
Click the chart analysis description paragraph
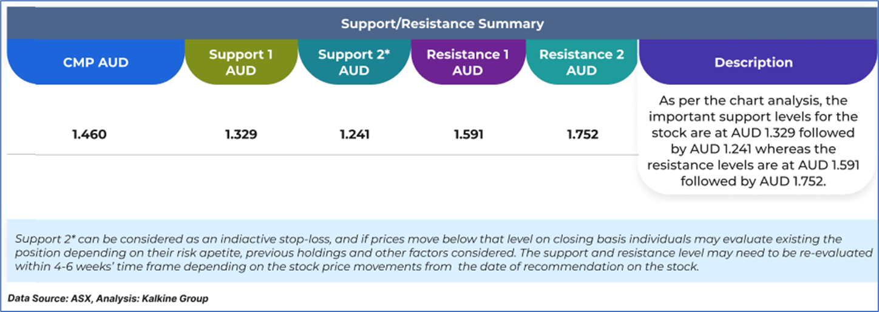[753, 140]
